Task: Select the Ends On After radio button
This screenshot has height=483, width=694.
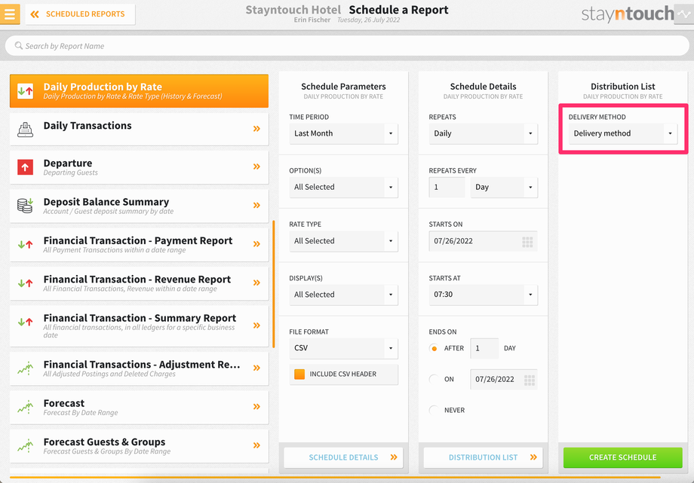Action: tap(435, 349)
